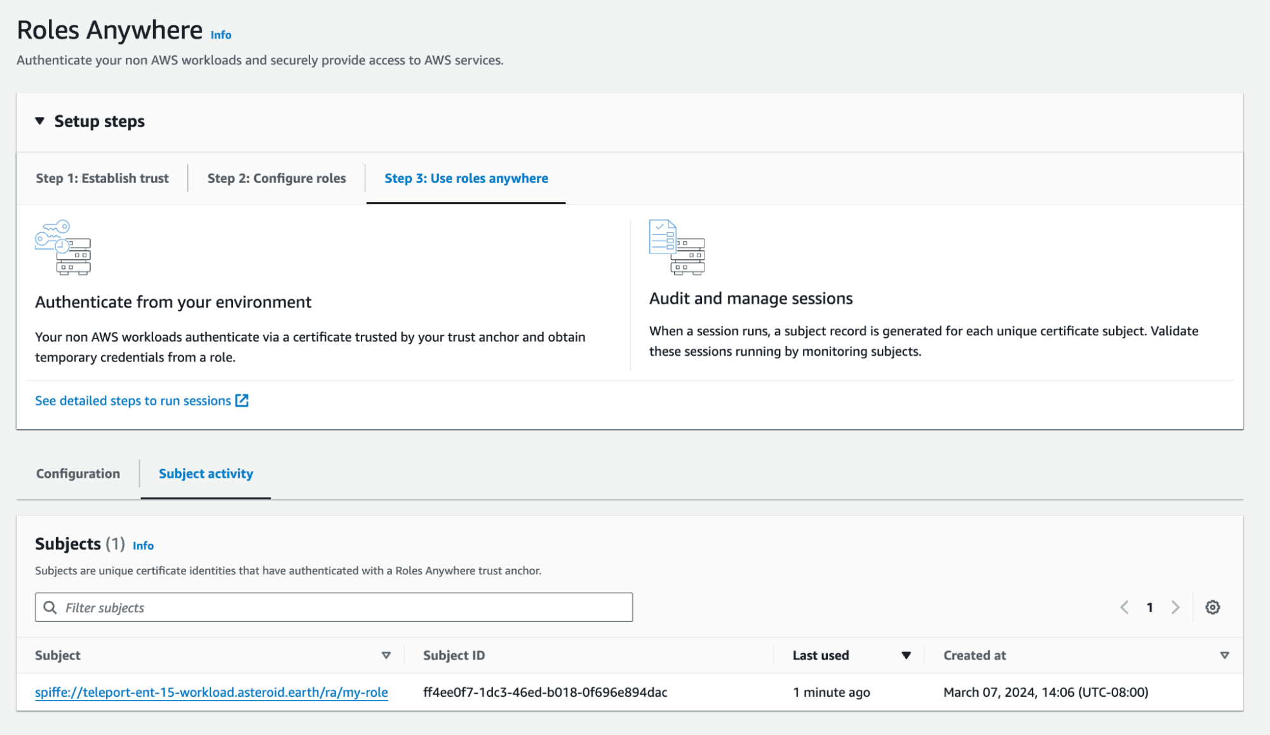This screenshot has width=1270, height=735.
Task: Click the authentication keys server illustration icon
Action: pos(63,247)
